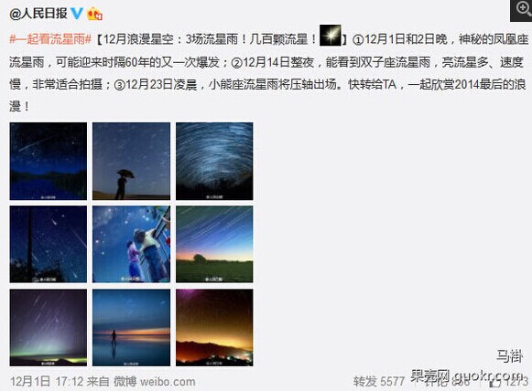Click the 转发 5577 repost button

[379, 382]
